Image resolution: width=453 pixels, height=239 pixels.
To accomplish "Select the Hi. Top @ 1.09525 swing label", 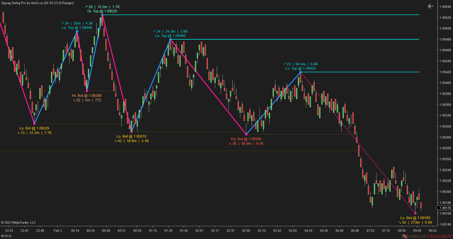I will pos(102,11).
